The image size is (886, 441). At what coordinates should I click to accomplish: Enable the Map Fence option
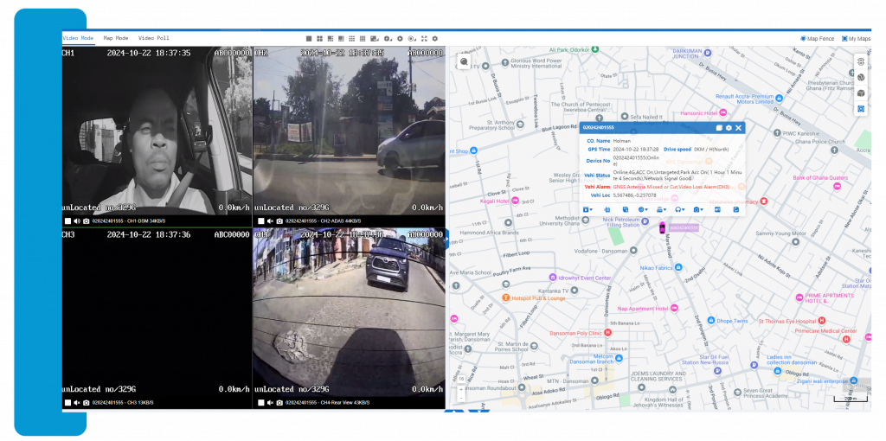click(x=803, y=39)
